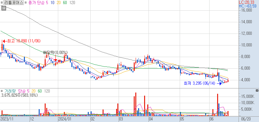Click the volume panel 120 average label
The width and height of the screenshot is (259, 122).
[x=47, y=91]
